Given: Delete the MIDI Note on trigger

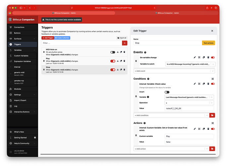Looking at the screenshot, I should [124, 52].
